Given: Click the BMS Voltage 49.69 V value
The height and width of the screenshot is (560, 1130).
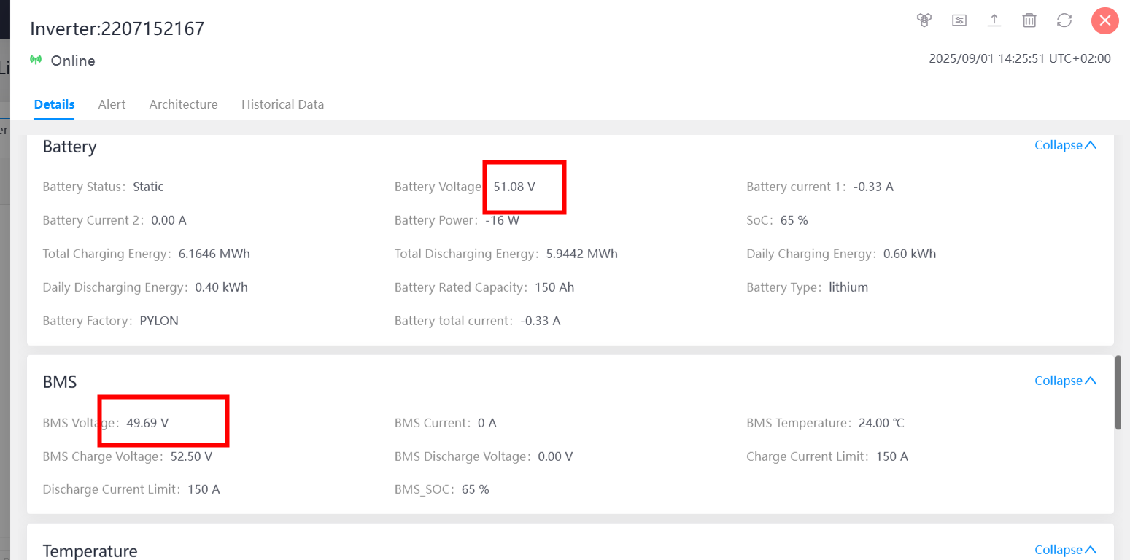Looking at the screenshot, I should pyautogui.click(x=147, y=423).
